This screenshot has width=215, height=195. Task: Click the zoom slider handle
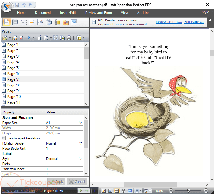[x=188, y=190]
